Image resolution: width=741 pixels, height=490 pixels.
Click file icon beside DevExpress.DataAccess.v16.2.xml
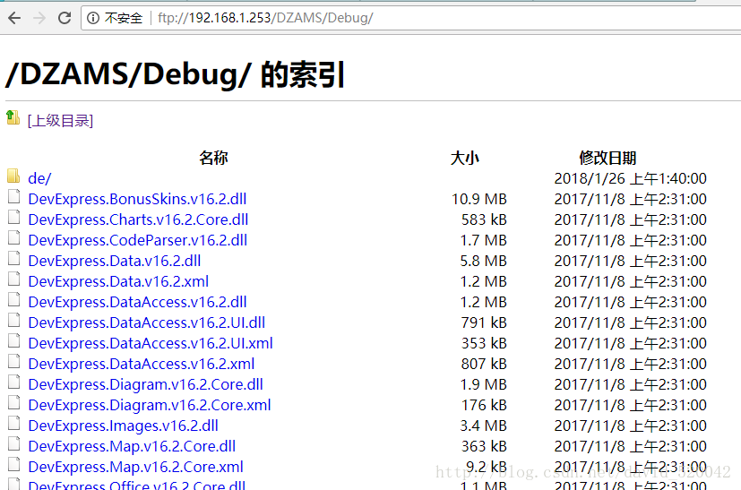click(x=13, y=362)
